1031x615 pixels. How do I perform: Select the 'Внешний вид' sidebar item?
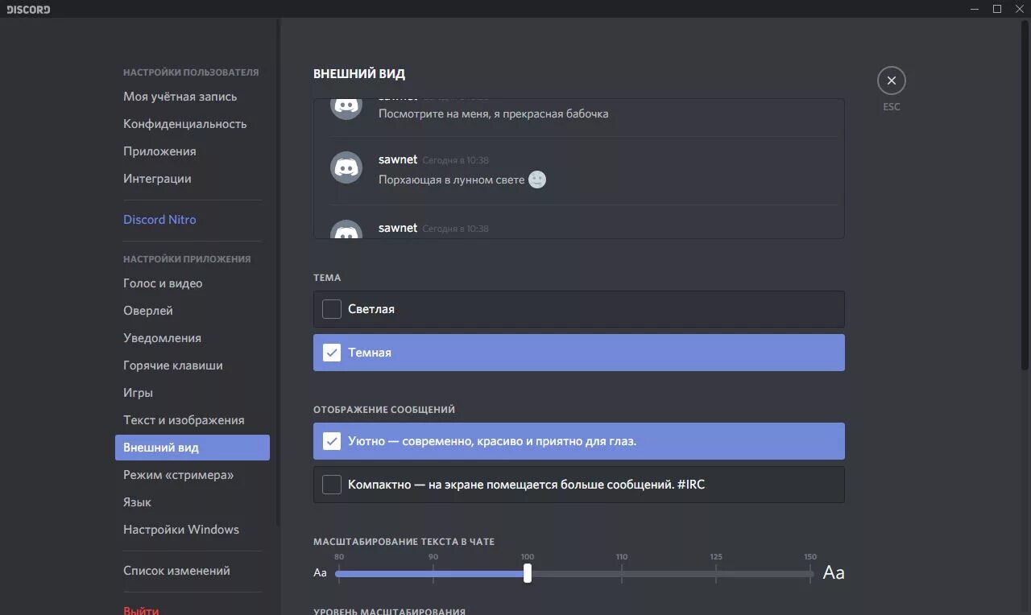tap(193, 448)
